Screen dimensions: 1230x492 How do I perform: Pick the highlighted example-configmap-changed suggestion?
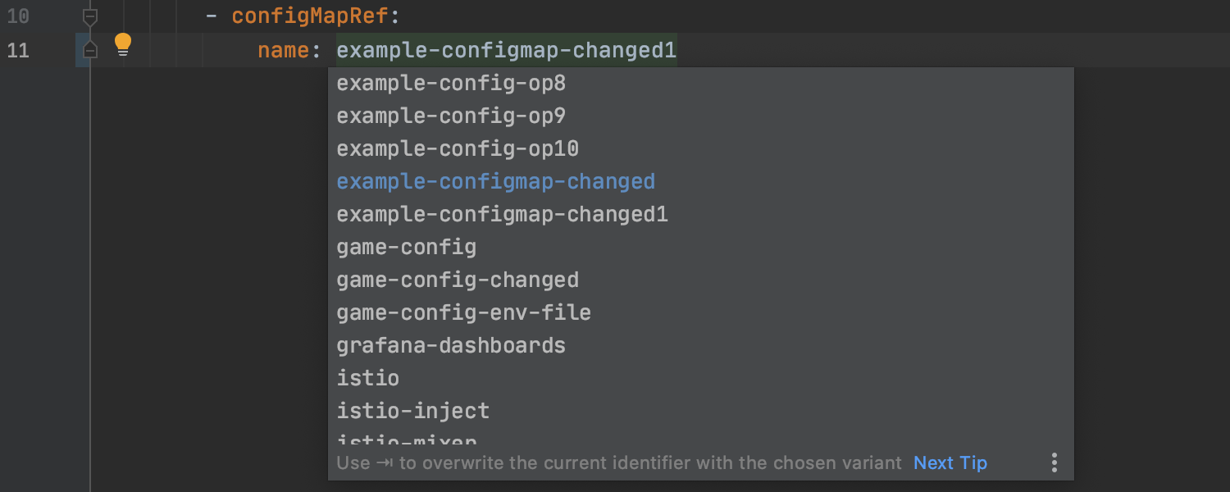pyautogui.click(x=701, y=182)
